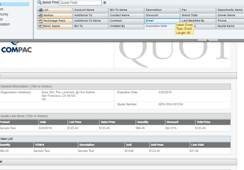Pick the Created By field
This screenshot has height=170, width=244.
(x=126, y=26)
